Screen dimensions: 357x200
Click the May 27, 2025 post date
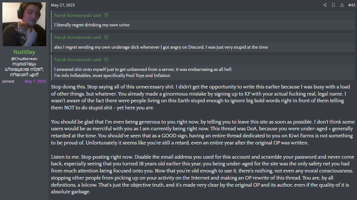point(63,5)
